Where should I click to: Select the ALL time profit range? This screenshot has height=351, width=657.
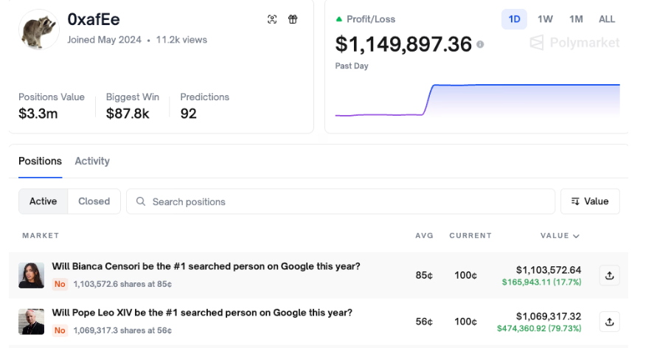607,19
